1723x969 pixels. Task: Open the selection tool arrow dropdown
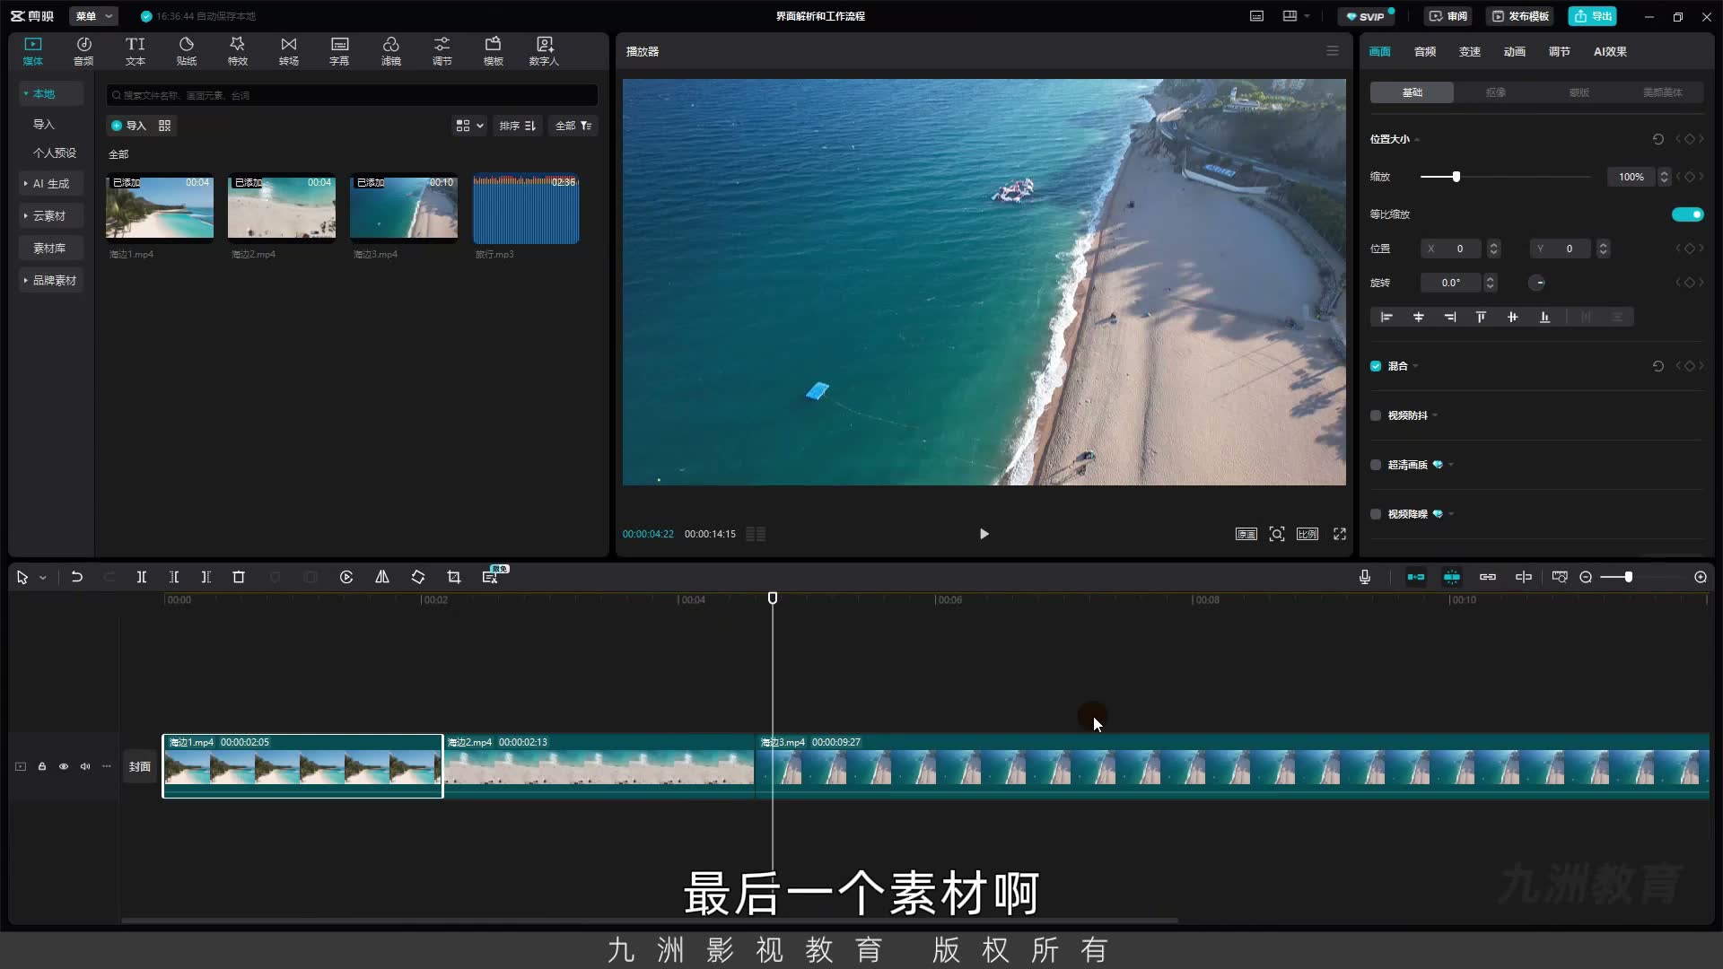pos(43,578)
